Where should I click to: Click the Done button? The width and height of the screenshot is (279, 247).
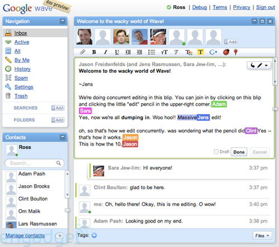tap(239, 152)
